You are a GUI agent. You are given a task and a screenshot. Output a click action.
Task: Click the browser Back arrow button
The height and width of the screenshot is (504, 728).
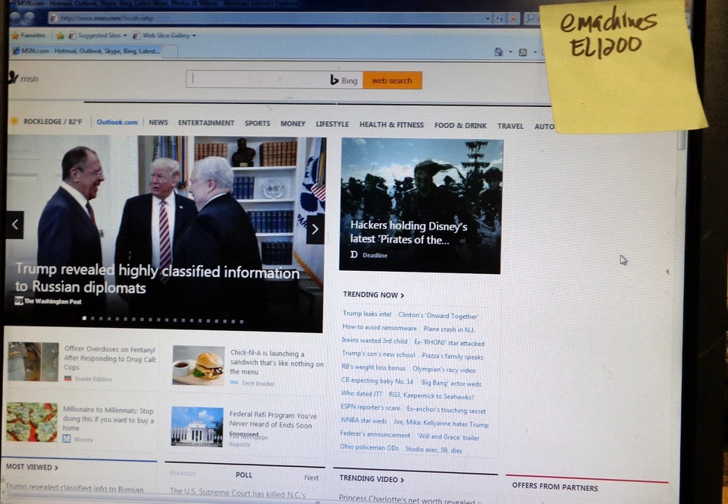(16, 17)
